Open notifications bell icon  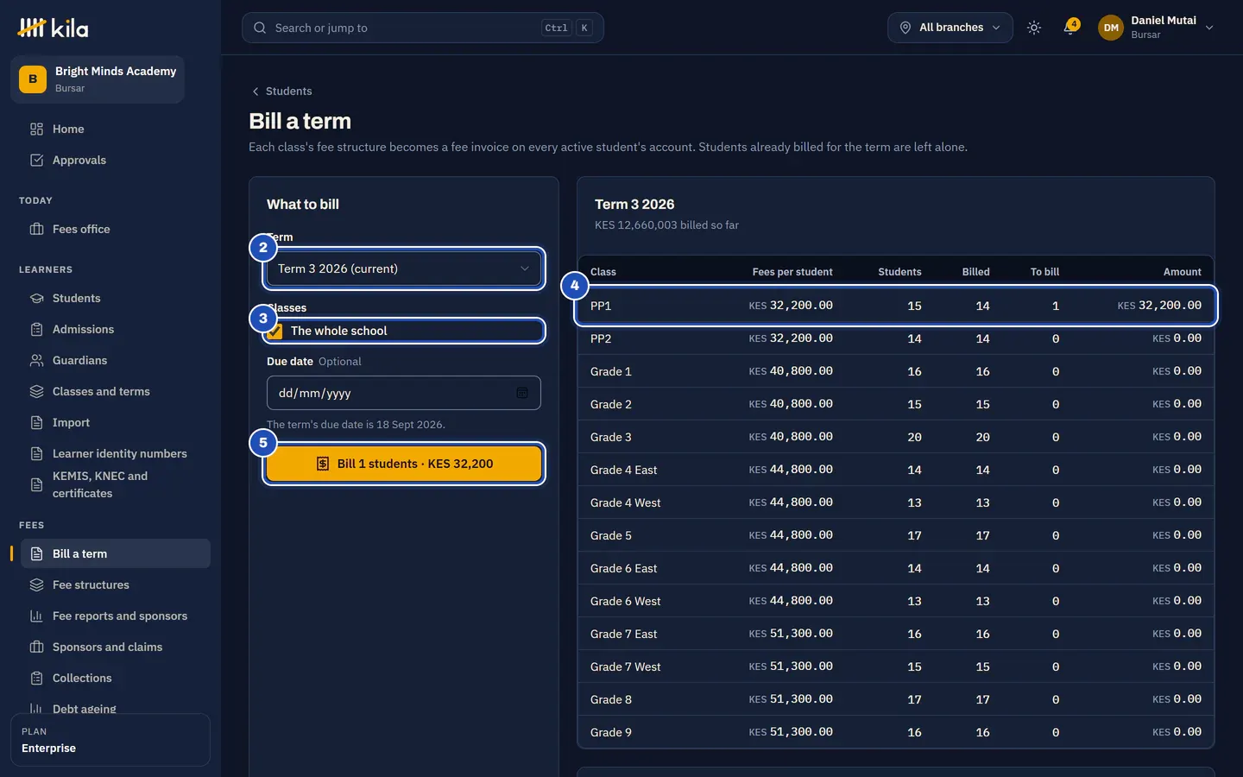1070,28
